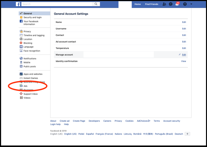Open Friend Requests icon in top bar
The height and width of the screenshot is (147, 207).
tap(164, 4)
